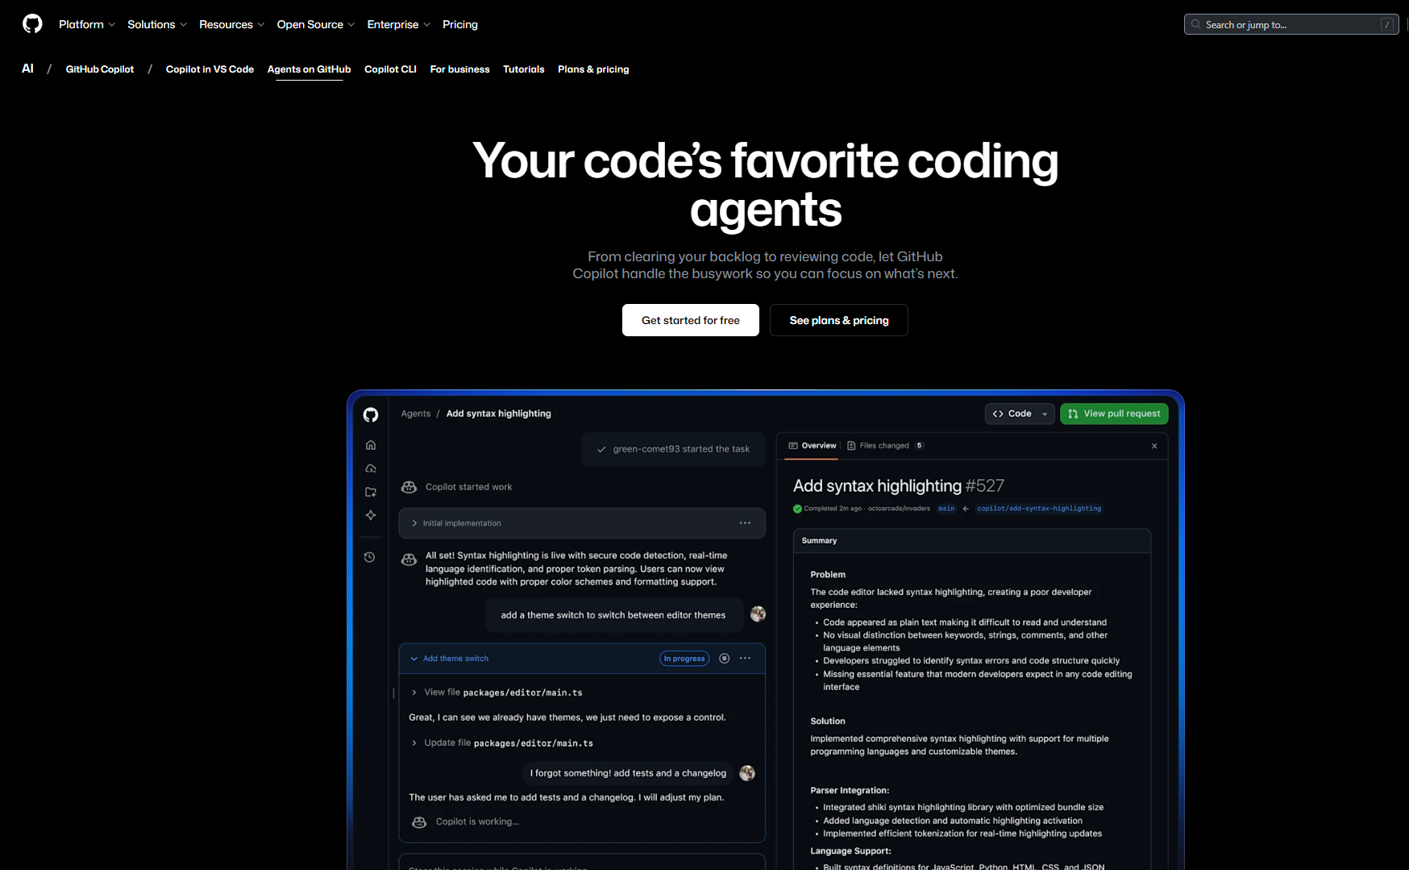Viewport: 1409px width, 870px height.
Task: Click the 'Get started for free' button
Action: [x=690, y=320]
